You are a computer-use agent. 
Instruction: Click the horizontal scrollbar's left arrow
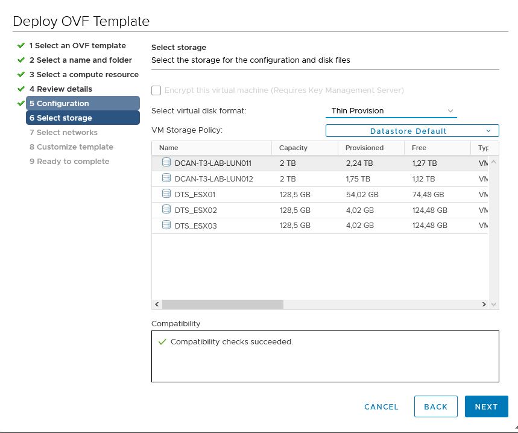(157, 304)
